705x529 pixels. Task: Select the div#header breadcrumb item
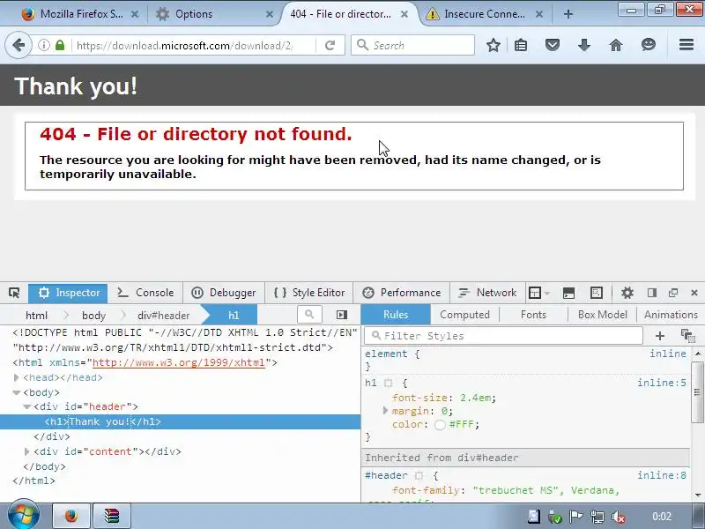click(x=164, y=316)
